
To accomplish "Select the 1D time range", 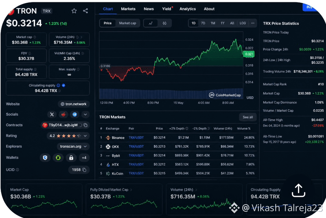I will pos(193,23).
